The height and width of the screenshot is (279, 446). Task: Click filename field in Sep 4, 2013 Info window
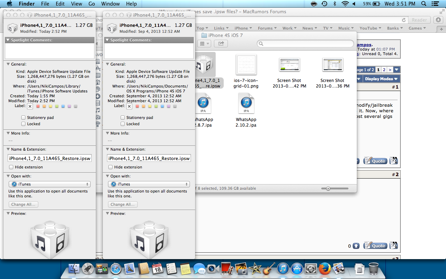(149, 158)
